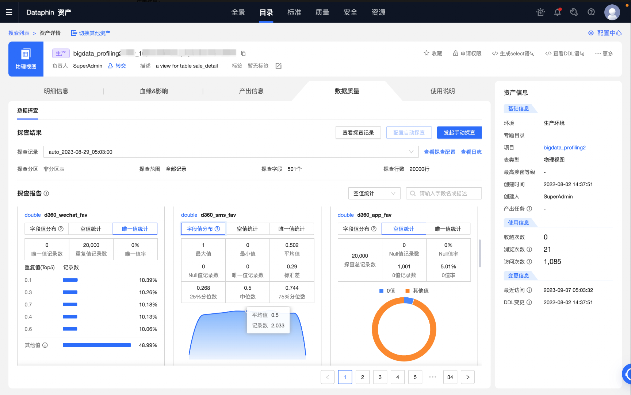Switch d360_wechat_fav to 空值统计 view

click(91, 228)
